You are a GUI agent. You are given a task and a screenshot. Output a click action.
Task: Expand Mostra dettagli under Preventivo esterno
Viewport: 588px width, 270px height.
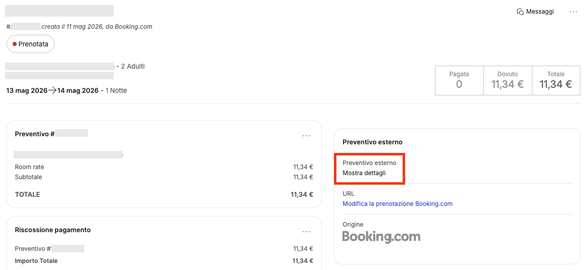point(364,173)
